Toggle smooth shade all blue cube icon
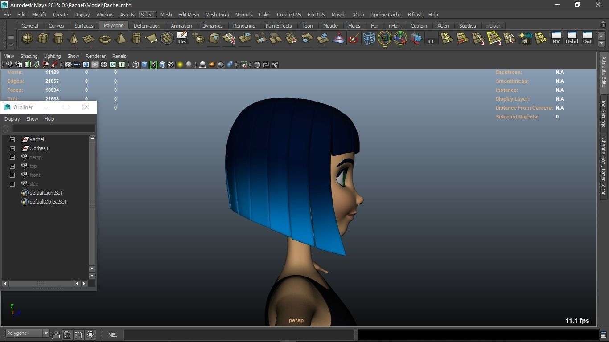Screen dimensions: 609x342 [x=144, y=65]
